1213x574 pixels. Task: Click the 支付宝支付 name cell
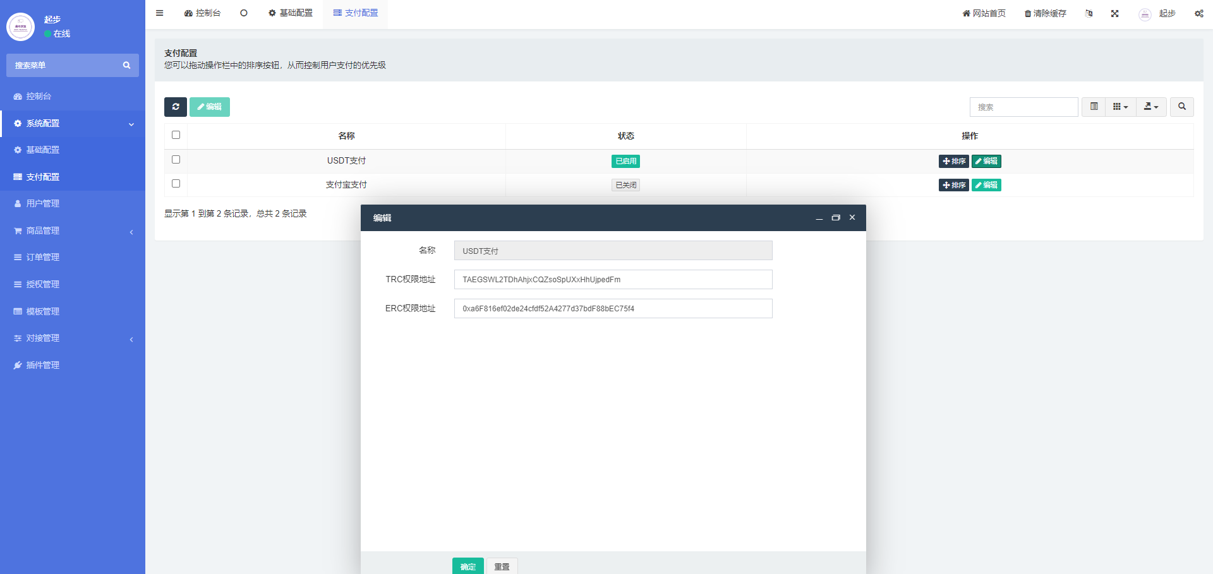346,185
